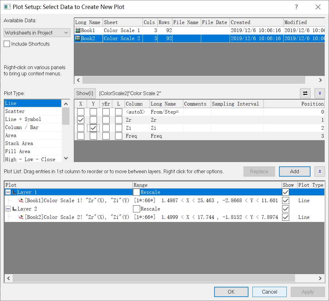Click the Cancel button
The height and width of the screenshot is (301, 329).
coord(269,292)
